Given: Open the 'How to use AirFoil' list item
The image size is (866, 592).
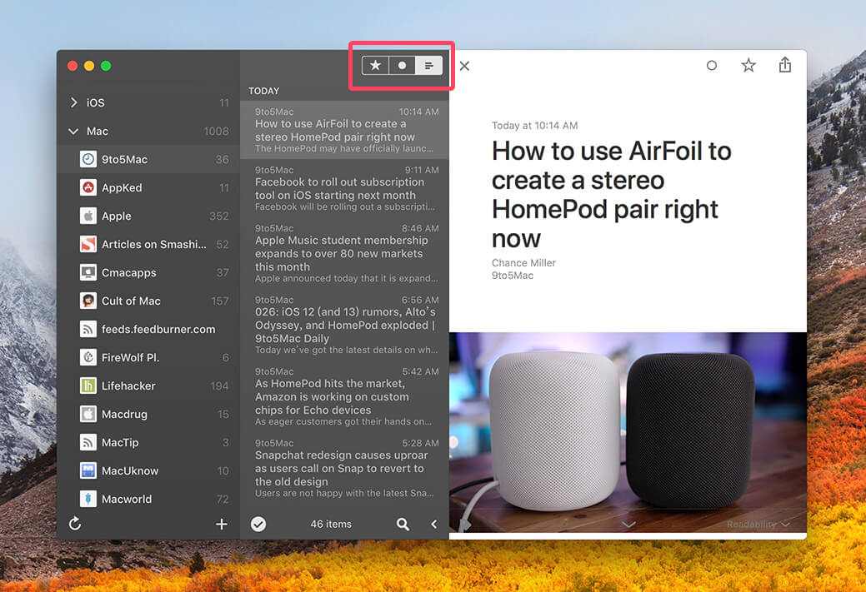Looking at the screenshot, I should (x=344, y=130).
